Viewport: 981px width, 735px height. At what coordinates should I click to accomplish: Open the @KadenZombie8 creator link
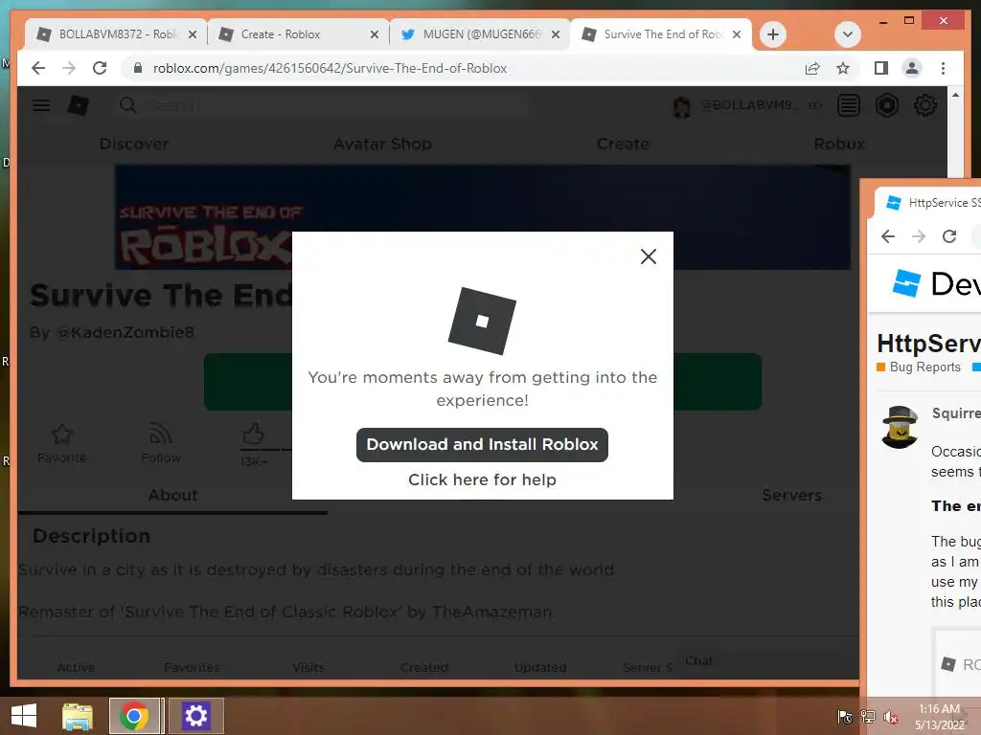pos(125,332)
